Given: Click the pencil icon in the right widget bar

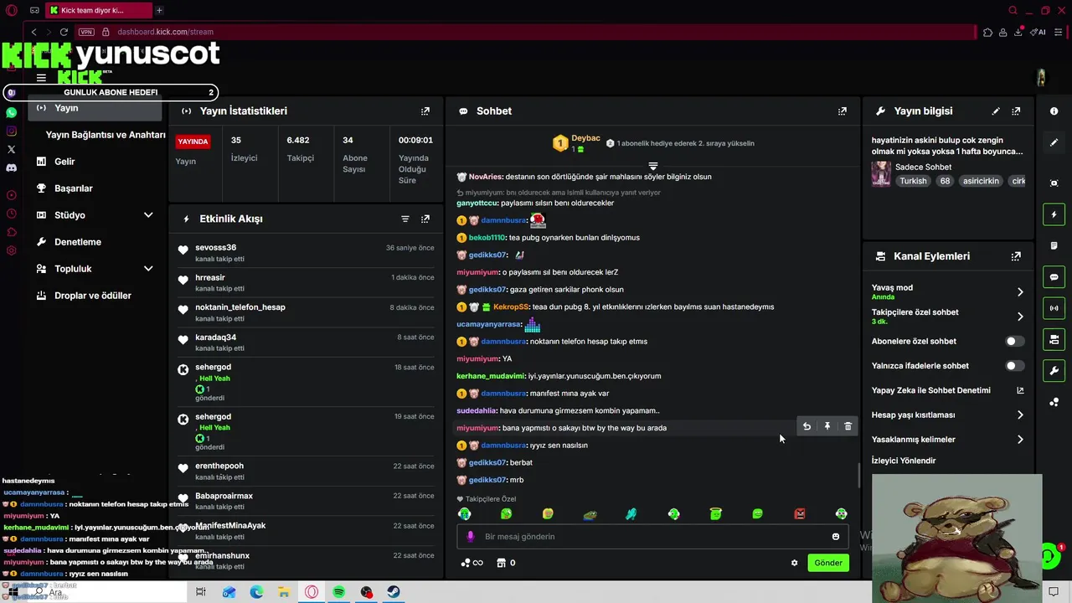Looking at the screenshot, I should click(1054, 142).
